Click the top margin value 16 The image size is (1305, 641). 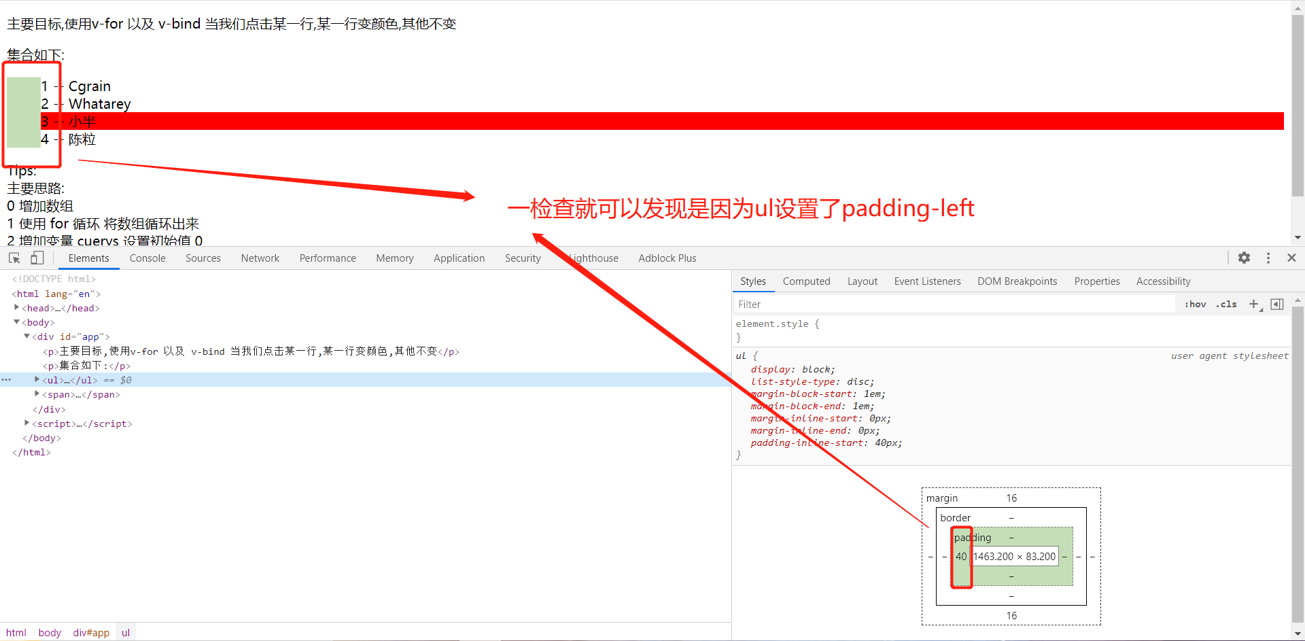(x=1011, y=498)
